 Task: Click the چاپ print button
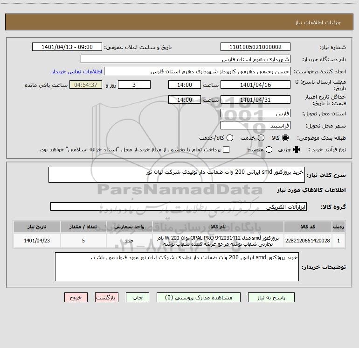pyautogui.click(x=138, y=298)
